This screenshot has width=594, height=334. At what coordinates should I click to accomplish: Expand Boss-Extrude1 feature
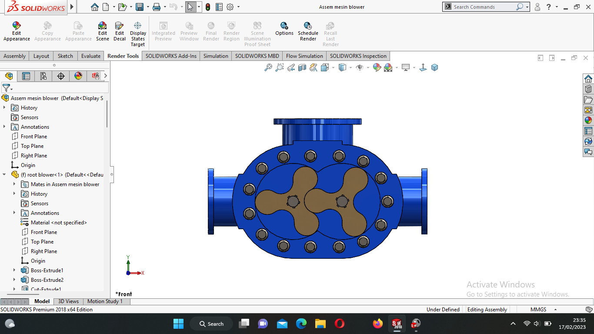pyautogui.click(x=14, y=270)
